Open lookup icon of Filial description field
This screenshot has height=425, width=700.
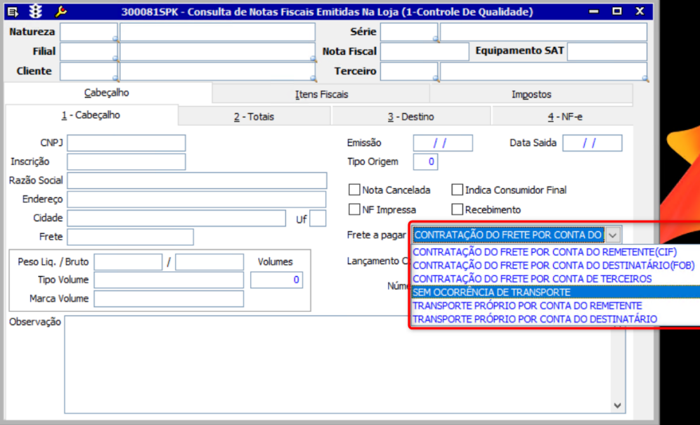tap(313, 58)
